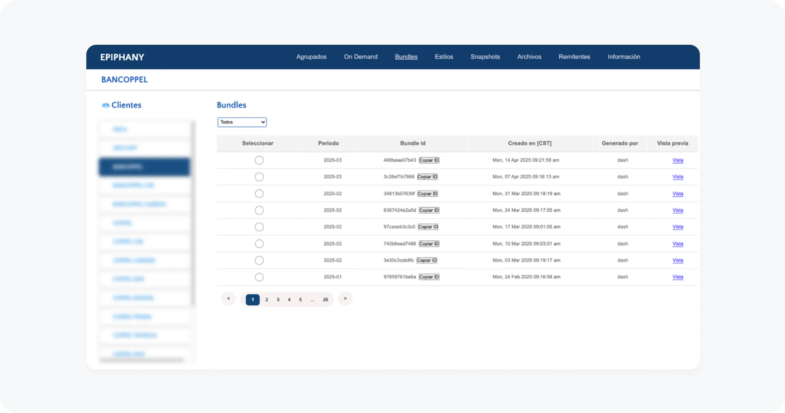Copy ID of bundle 97859761be6a
Image resolution: width=785 pixels, height=413 pixels.
tap(429, 277)
